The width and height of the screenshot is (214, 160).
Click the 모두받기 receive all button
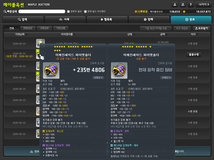click(202, 28)
